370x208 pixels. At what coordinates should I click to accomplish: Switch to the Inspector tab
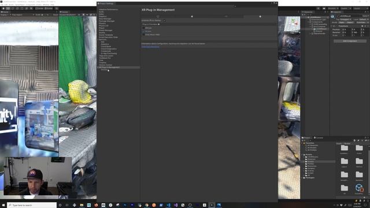pos(336,12)
